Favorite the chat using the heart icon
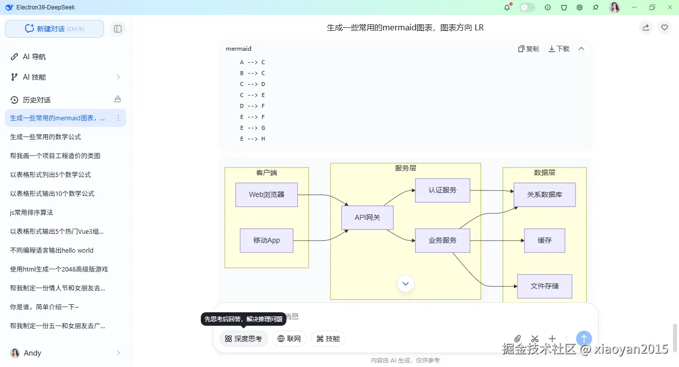Viewport: 679px width, 367px height. click(665, 27)
